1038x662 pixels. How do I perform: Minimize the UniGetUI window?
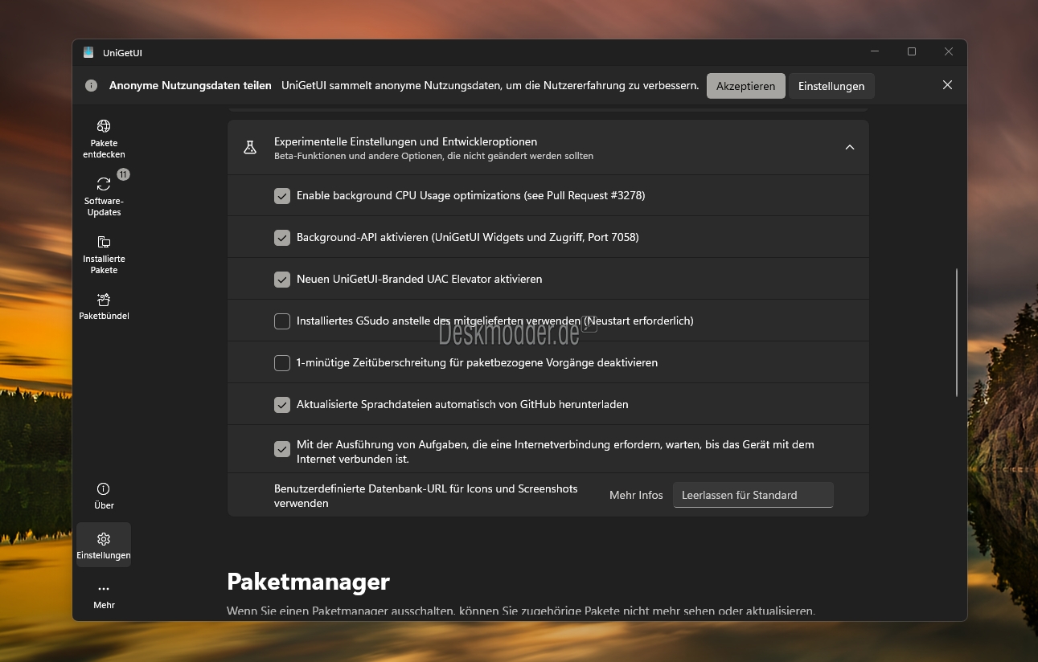(875, 51)
